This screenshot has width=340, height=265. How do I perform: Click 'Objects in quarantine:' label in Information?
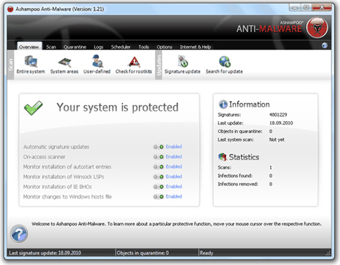click(240, 131)
